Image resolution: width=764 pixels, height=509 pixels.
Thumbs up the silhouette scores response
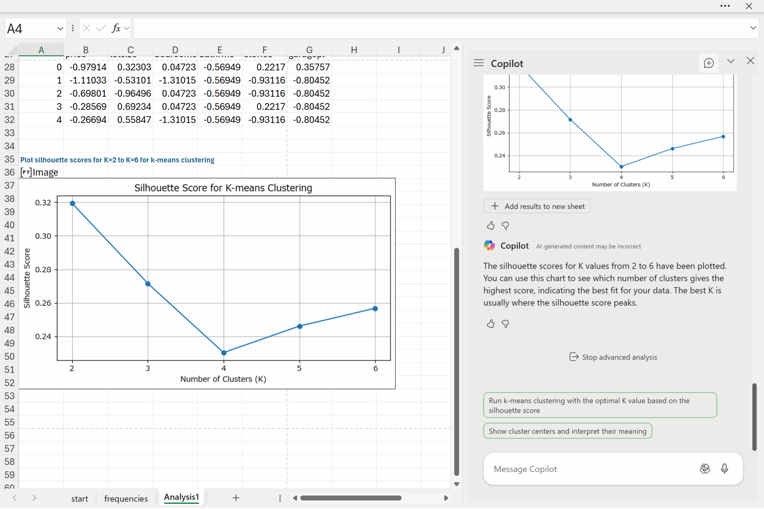click(491, 324)
